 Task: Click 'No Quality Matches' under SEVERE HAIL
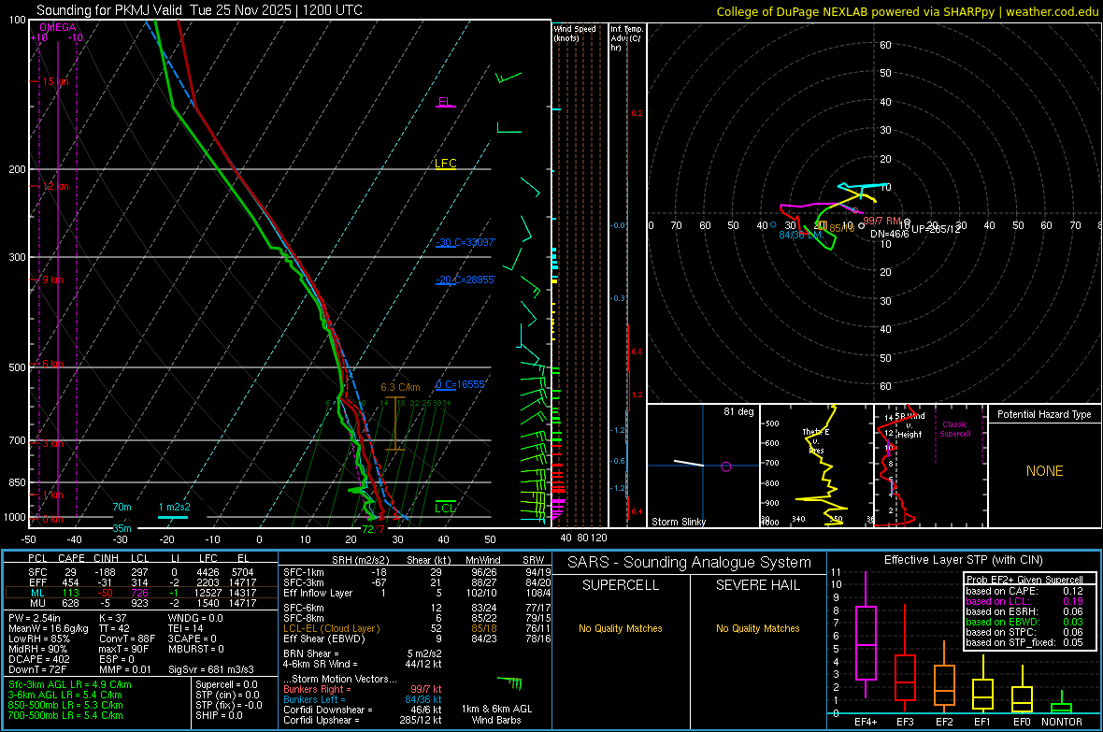(x=757, y=628)
